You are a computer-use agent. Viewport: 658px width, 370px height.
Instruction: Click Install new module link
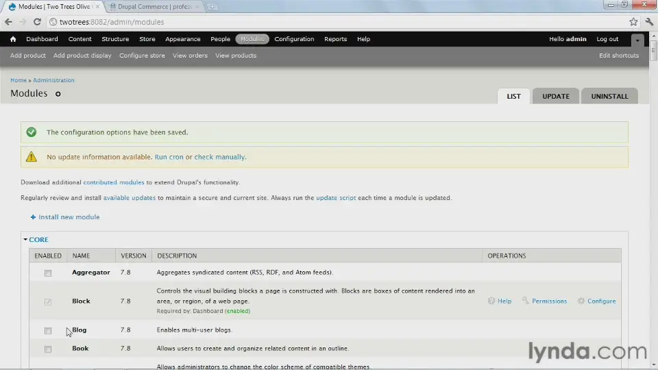[69, 217]
